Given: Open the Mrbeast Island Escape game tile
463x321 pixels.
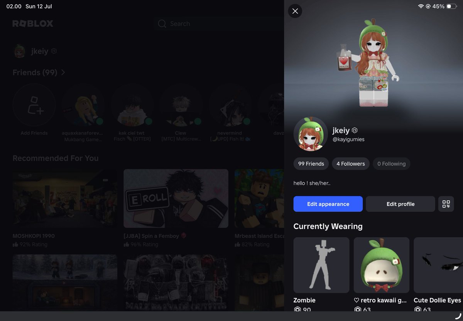Looking at the screenshot, I should (259, 199).
